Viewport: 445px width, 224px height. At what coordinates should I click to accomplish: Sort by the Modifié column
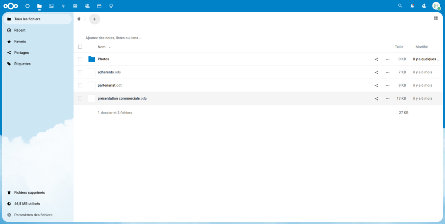pos(422,47)
